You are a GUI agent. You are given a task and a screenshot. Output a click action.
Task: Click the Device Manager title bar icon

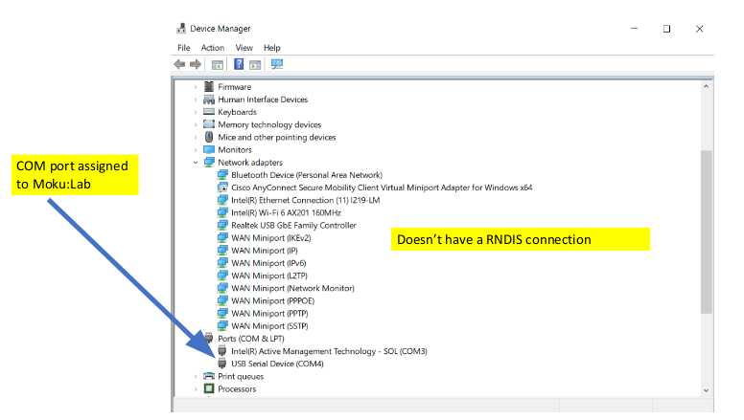181,29
